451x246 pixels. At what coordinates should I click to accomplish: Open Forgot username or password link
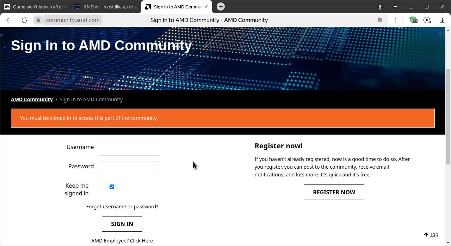click(x=122, y=207)
